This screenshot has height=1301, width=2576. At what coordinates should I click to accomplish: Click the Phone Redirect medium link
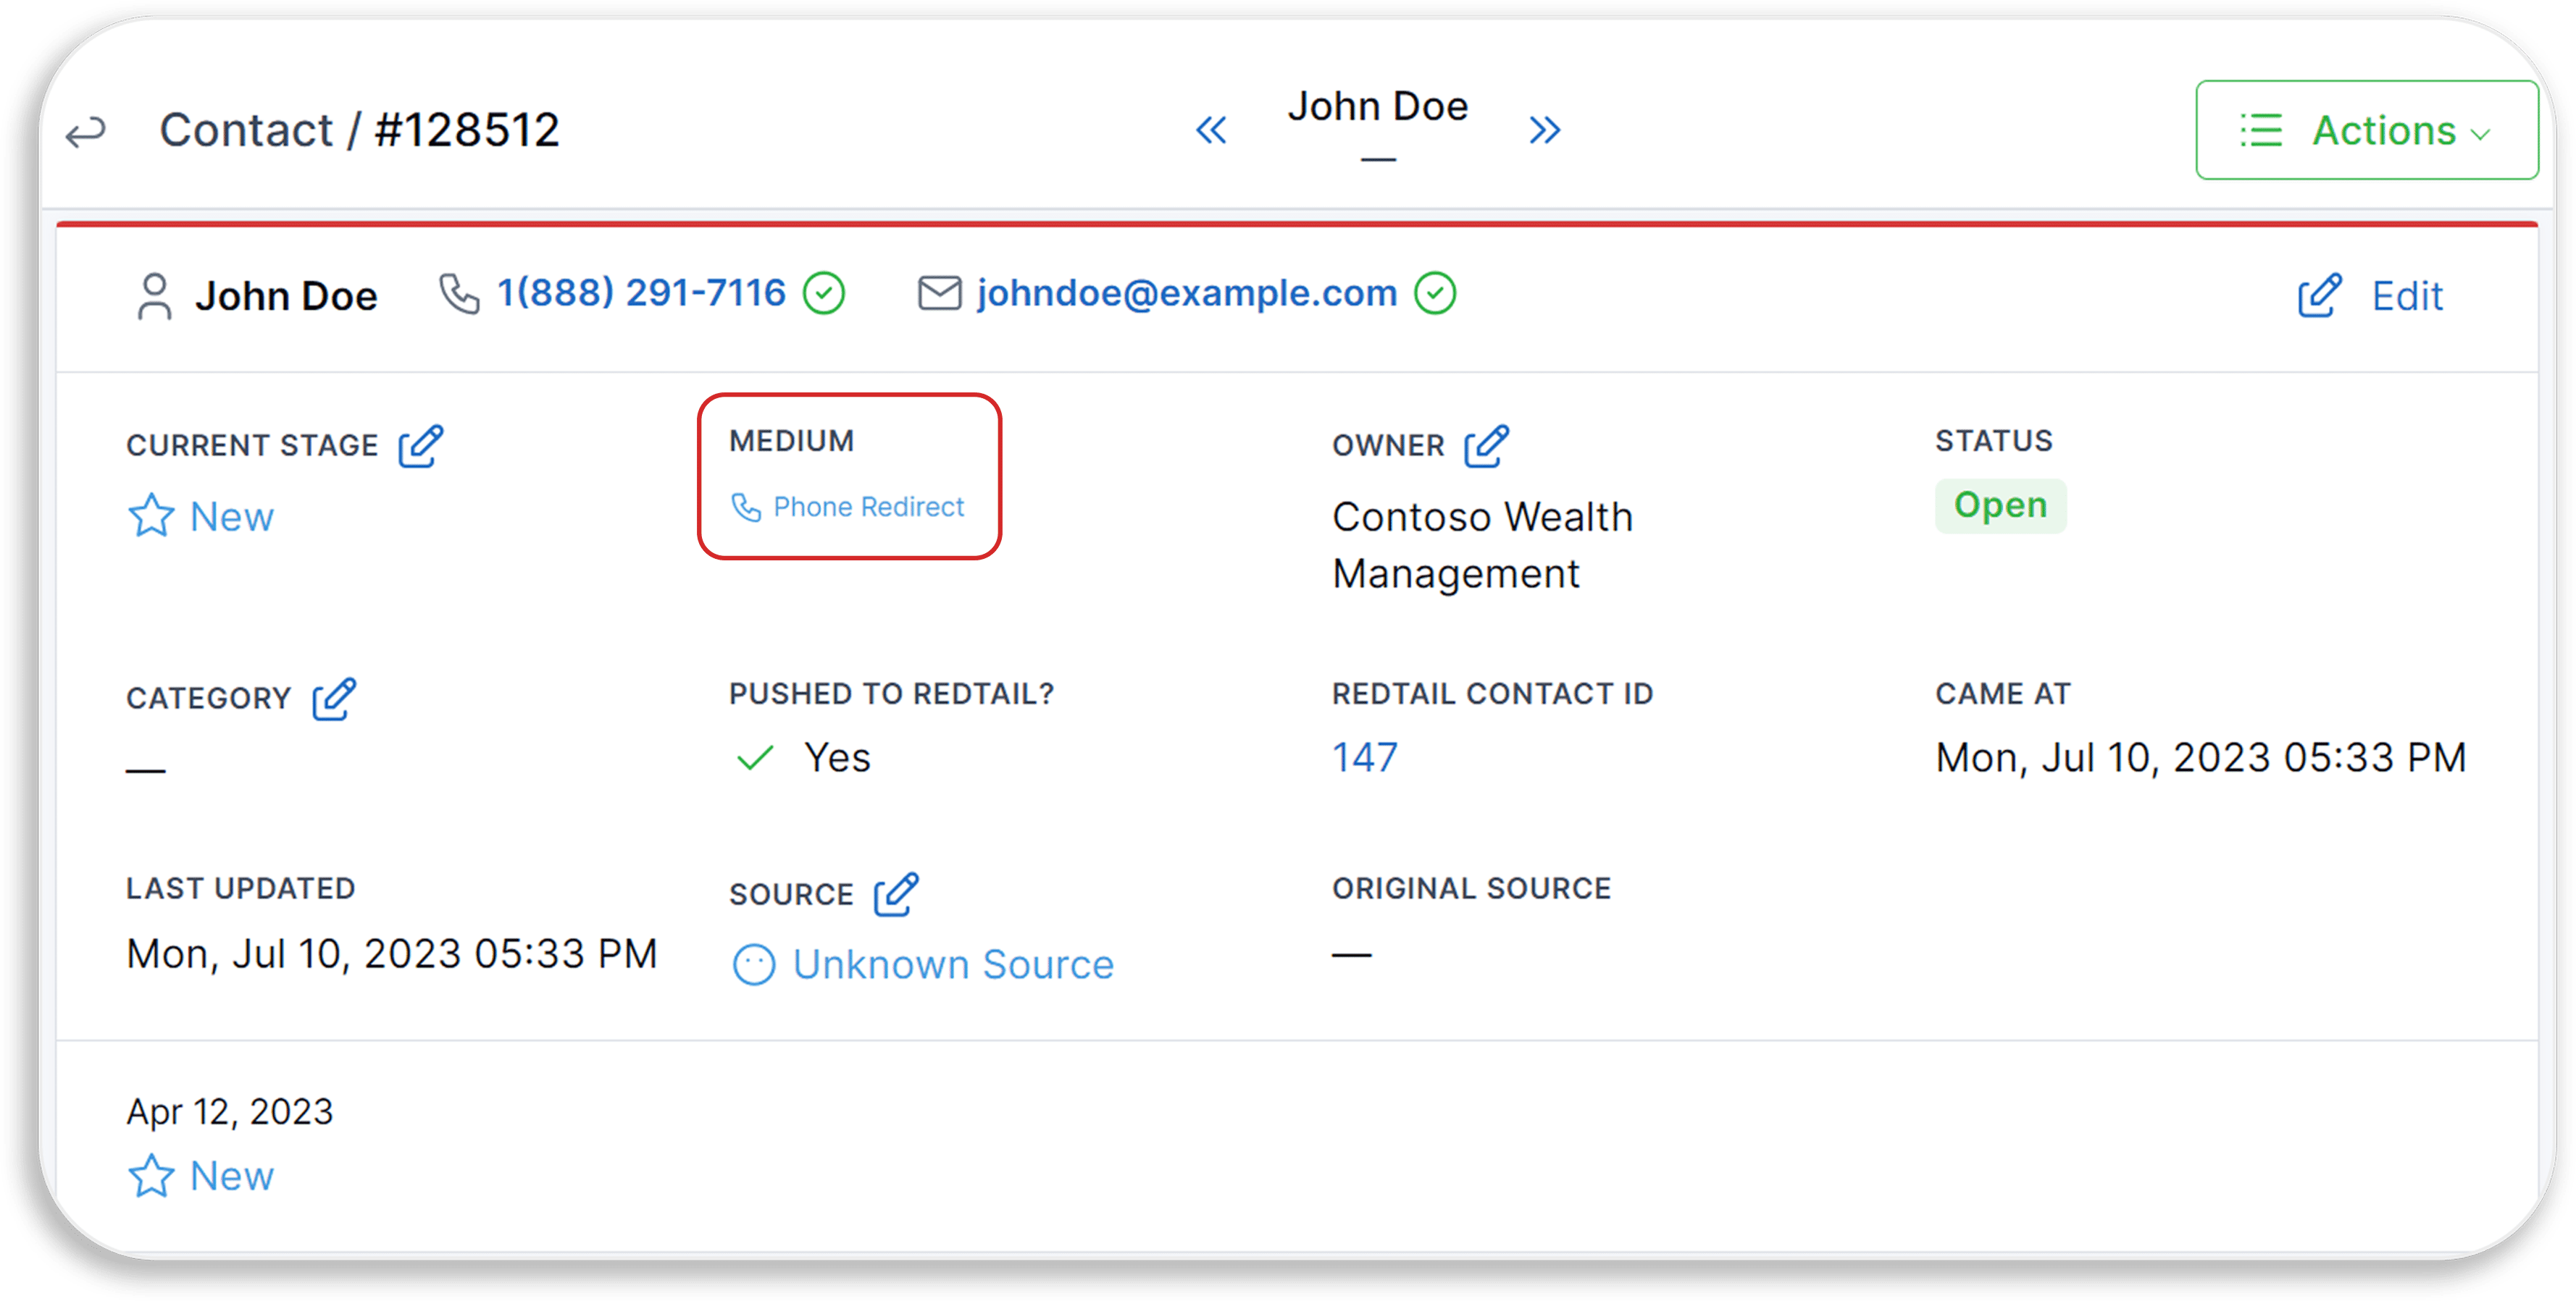pyautogui.click(x=867, y=508)
